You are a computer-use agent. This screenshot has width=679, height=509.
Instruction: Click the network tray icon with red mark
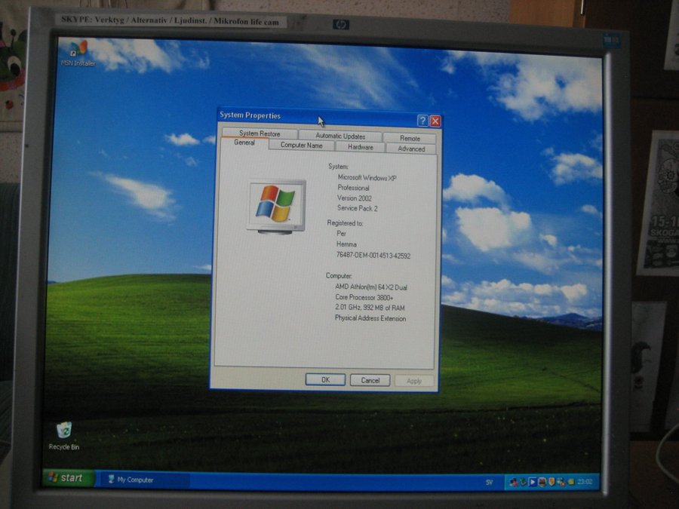pyautogui.click(x=561, y=482)
